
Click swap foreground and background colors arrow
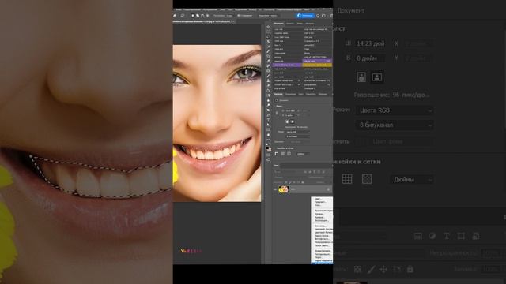270,144
